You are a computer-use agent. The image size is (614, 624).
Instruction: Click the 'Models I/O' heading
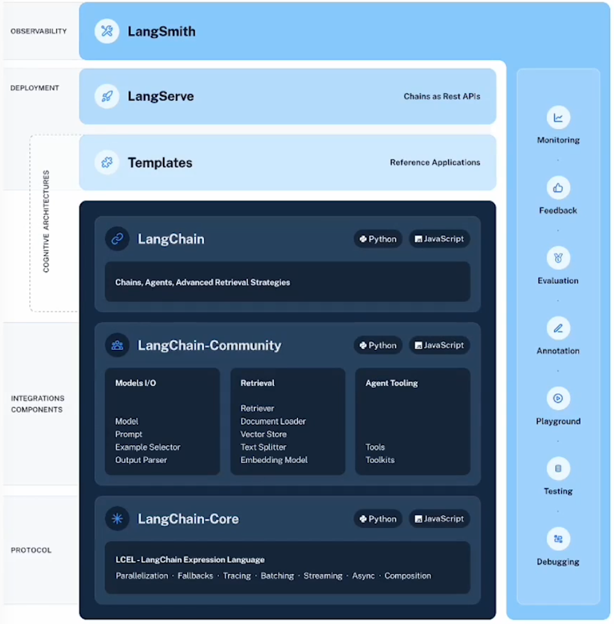point(136,383)
